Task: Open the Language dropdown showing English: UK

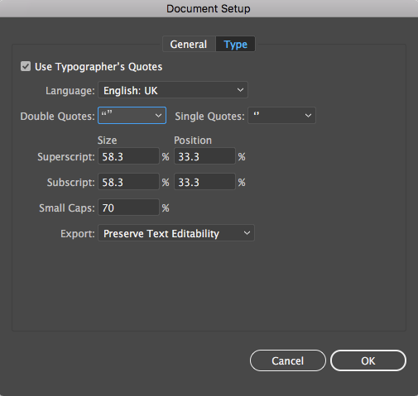Action: 173,90
